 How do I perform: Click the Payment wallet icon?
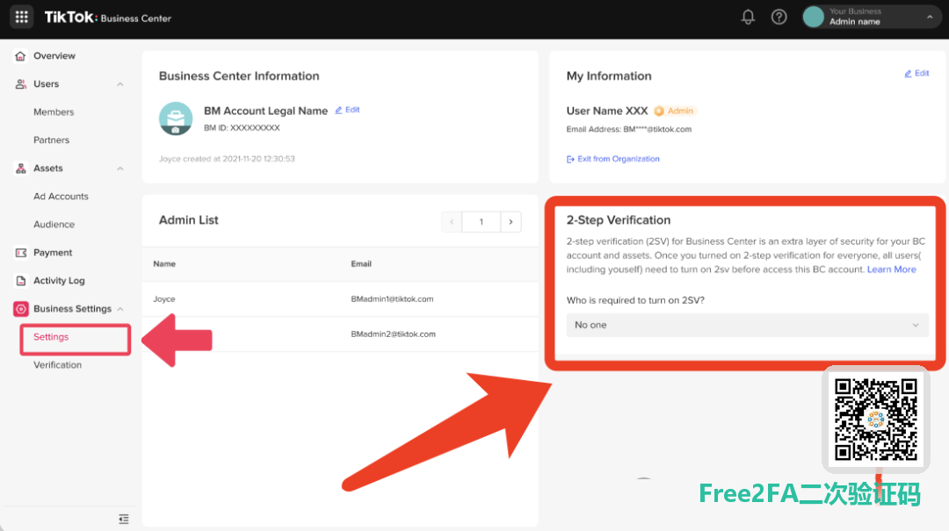(20, 253)
